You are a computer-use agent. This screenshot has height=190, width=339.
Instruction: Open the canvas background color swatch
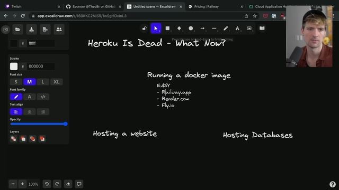click(14, 43)
